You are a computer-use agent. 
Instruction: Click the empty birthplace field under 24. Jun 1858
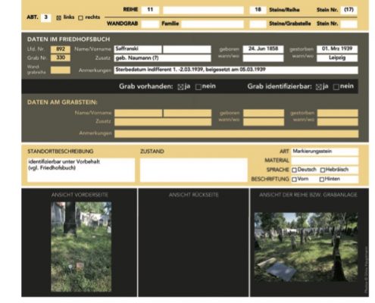click(263, 58)
